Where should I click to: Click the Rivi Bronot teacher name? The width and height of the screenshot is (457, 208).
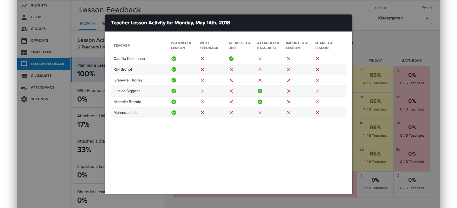(123, 69)
